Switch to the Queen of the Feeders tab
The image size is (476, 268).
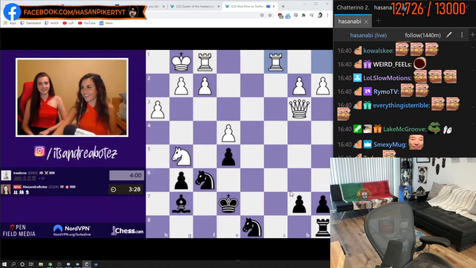tap(195, 6)
